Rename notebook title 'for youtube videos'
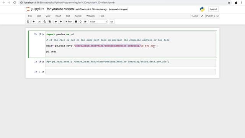Viewport: 245px width, 138px height. pos(60,9)
